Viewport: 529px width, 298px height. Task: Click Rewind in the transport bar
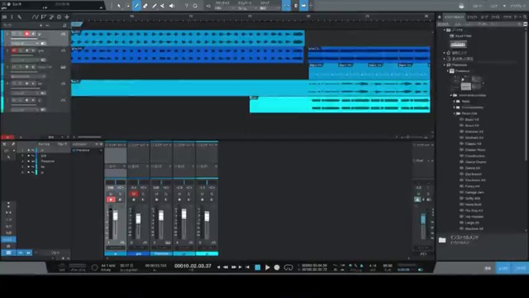pyautogui.click(x=226, y=267)
